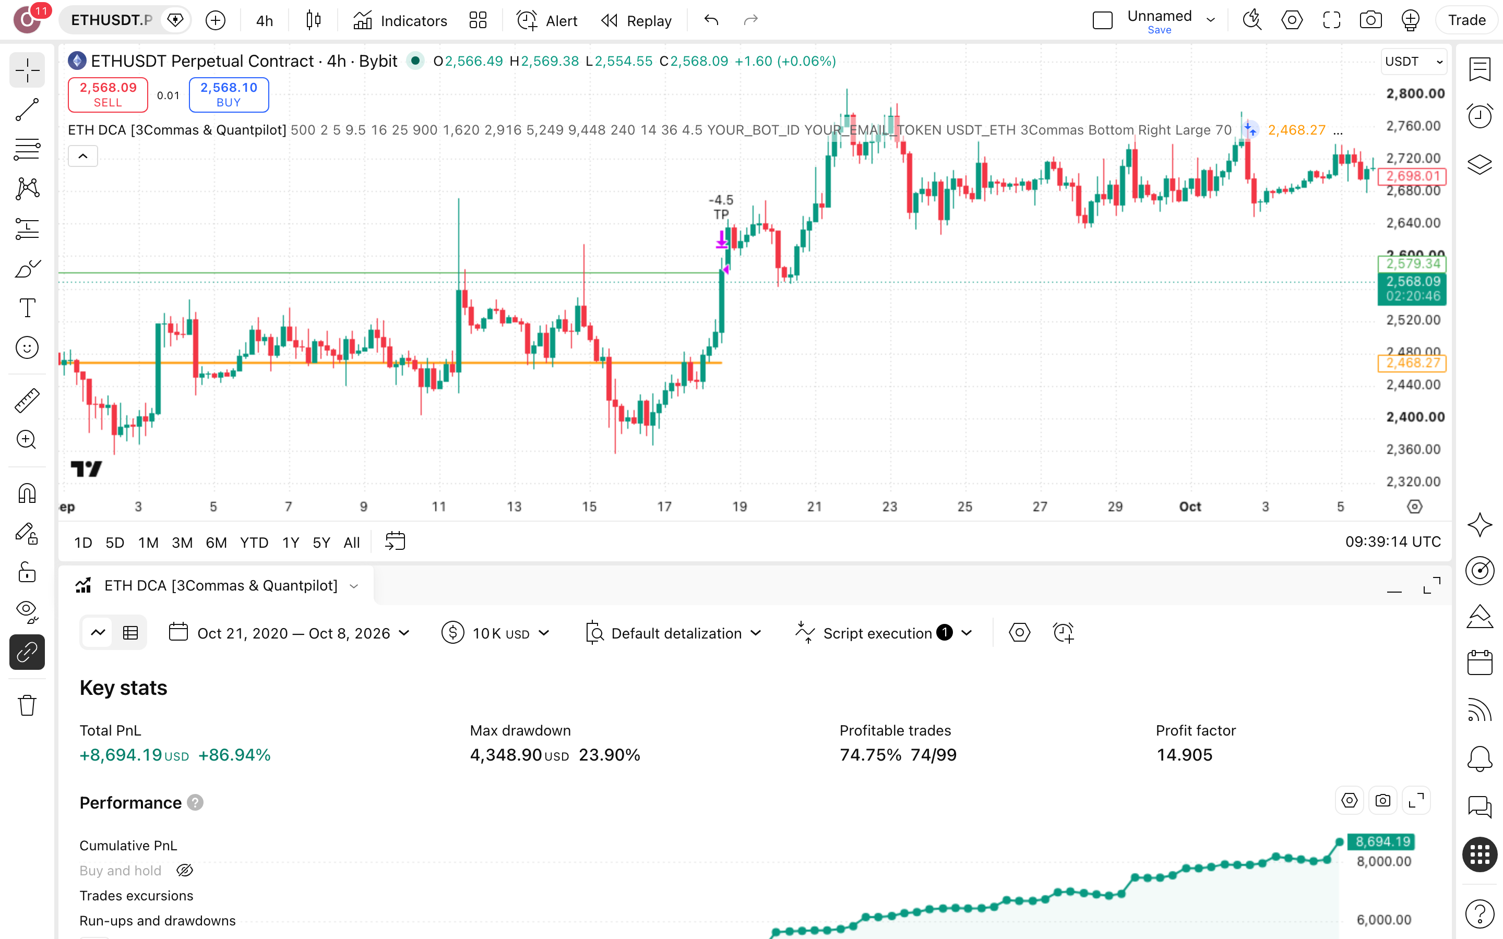Select the ruler measure tool

click(x=27, y=401)
